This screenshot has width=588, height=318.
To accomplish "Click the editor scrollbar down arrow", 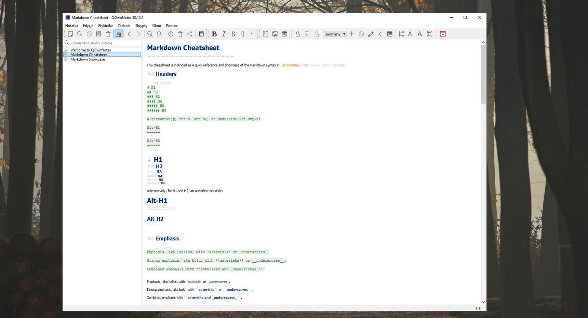I will (x=483, y=302).
